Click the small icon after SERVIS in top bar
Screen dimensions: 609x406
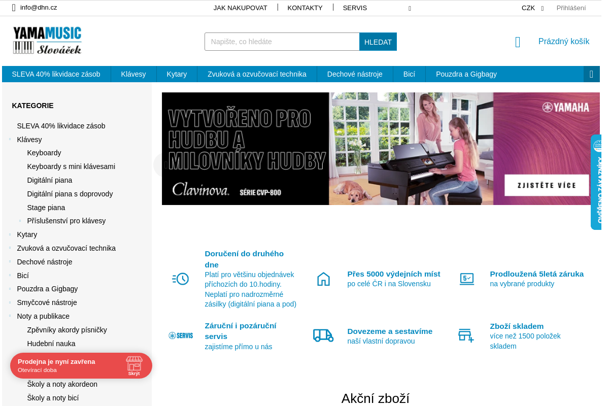(410, 8)
